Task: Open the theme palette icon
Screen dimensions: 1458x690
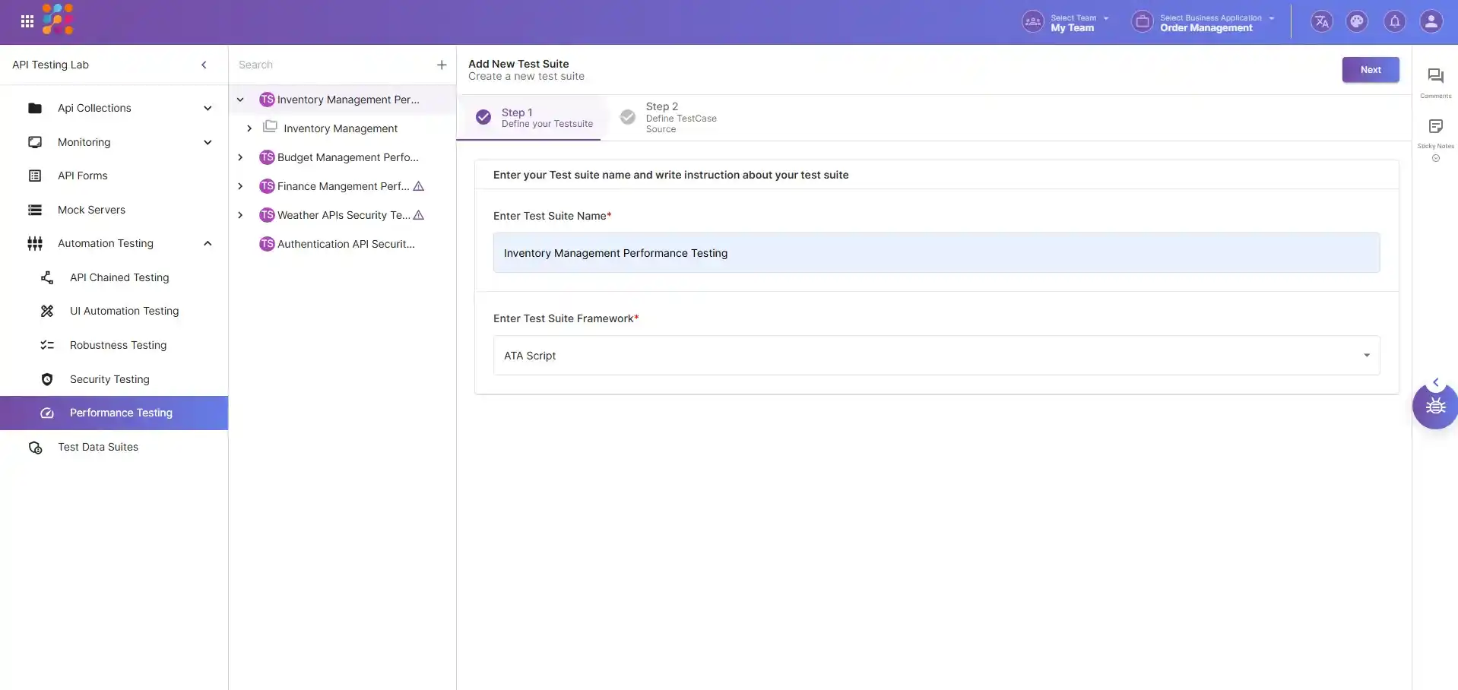Action: click(1357, 21)
